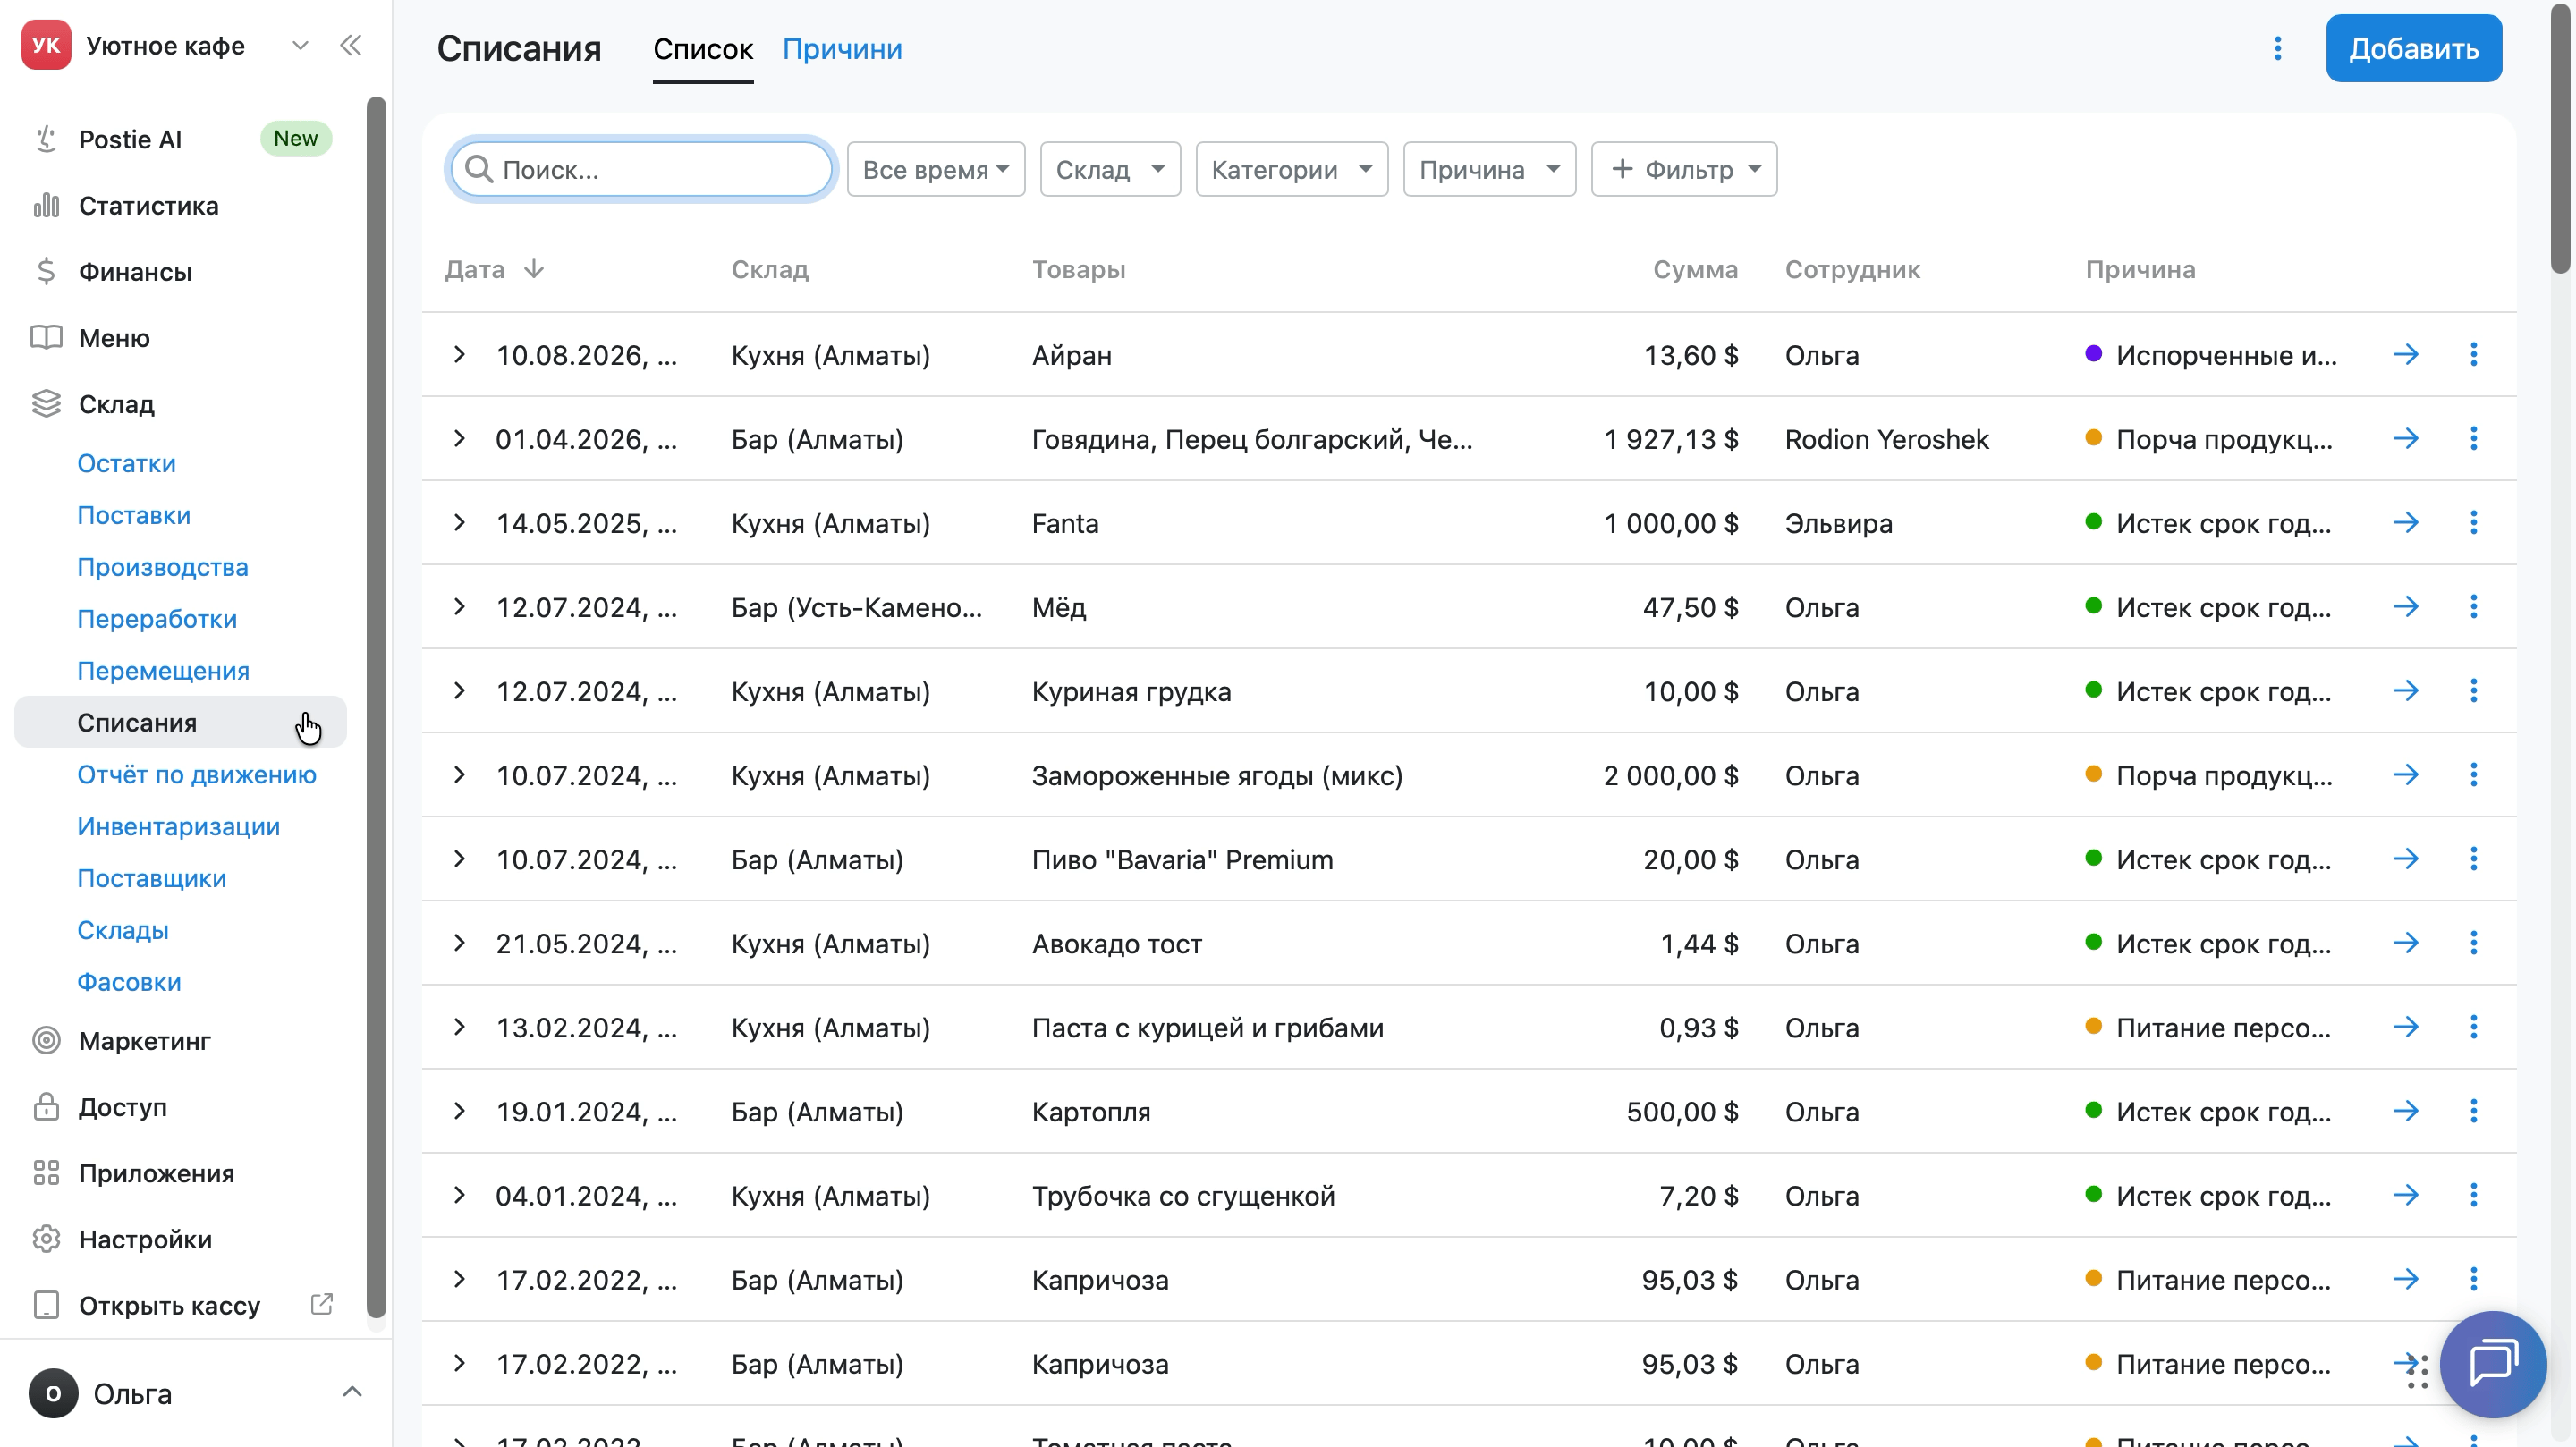Open row options for Fanta write-off
This screenshot has width=2576, height=1447.
click(2473, 522)
